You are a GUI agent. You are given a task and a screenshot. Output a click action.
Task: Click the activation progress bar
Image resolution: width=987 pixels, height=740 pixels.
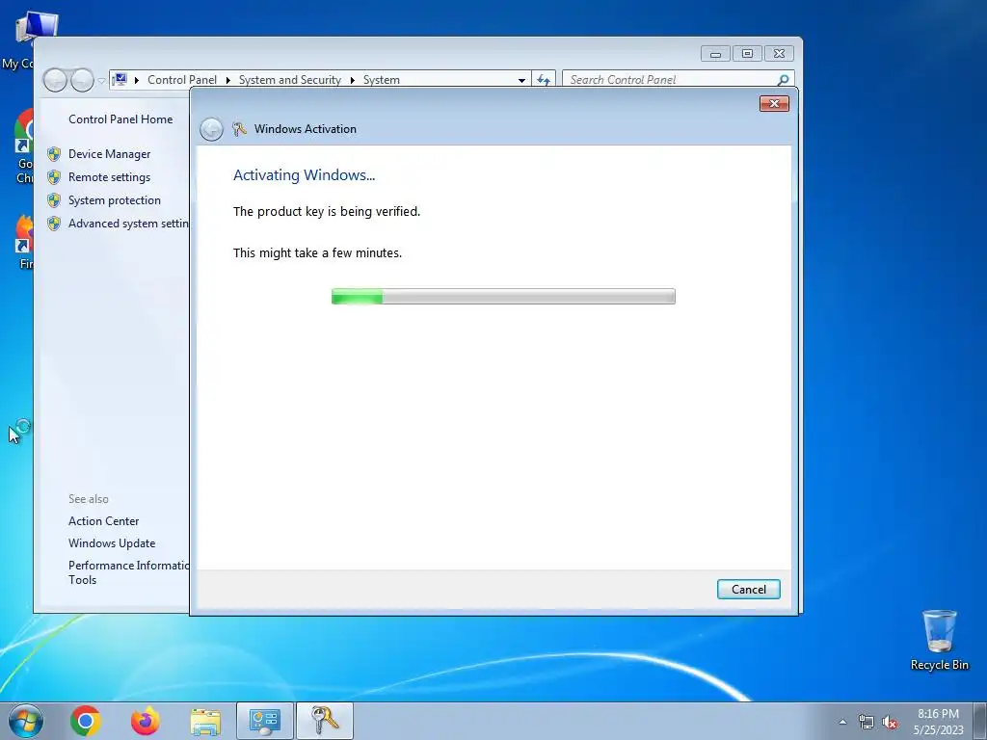503,297
